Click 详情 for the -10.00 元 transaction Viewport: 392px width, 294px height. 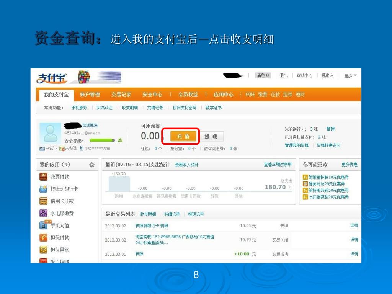pyautogui.click(x=354, y=225)
